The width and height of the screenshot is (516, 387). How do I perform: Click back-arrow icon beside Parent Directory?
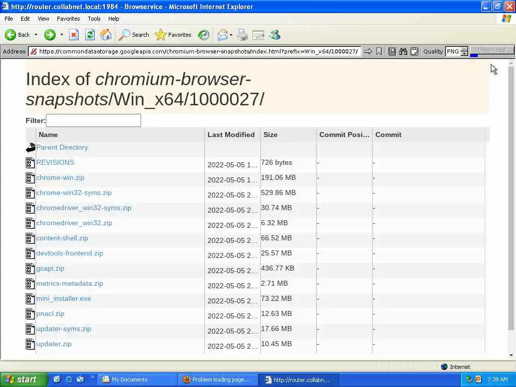coord(31,148)
